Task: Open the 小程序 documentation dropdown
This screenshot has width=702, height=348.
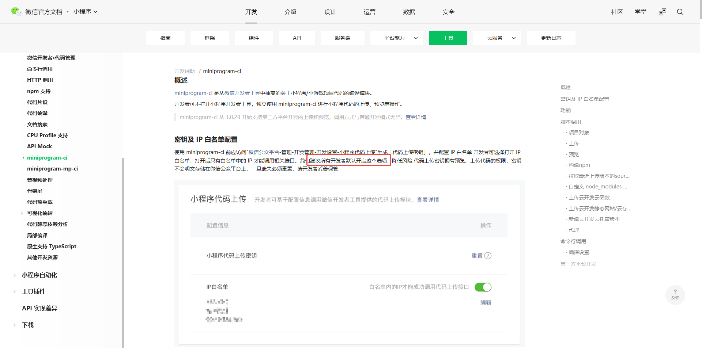Action: (x=86, y=12)
